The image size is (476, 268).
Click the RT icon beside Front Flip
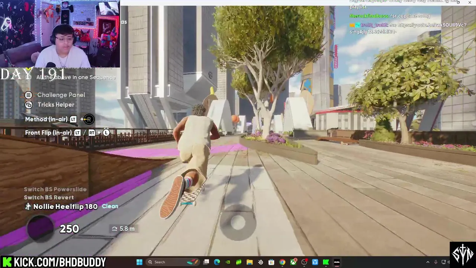[x=92, y=133]
